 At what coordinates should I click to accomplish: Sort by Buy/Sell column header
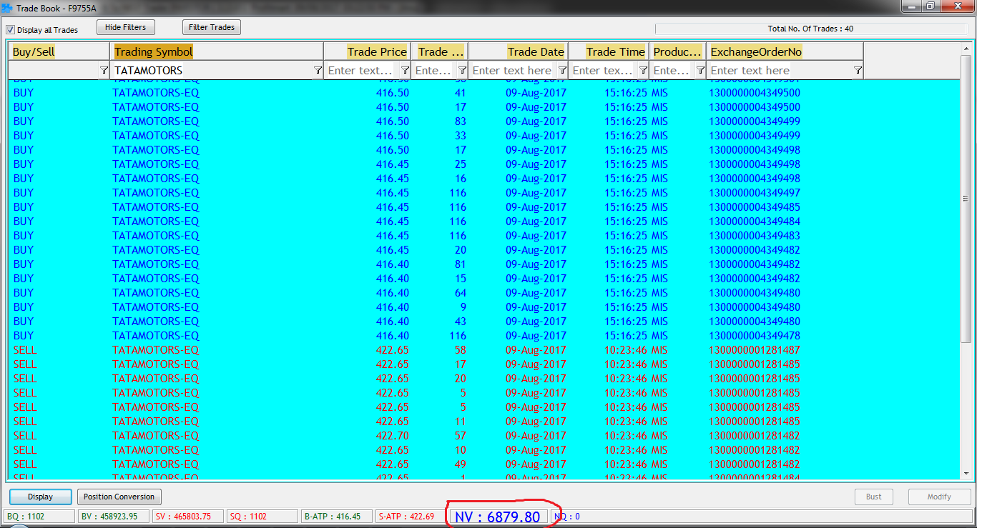59,51
